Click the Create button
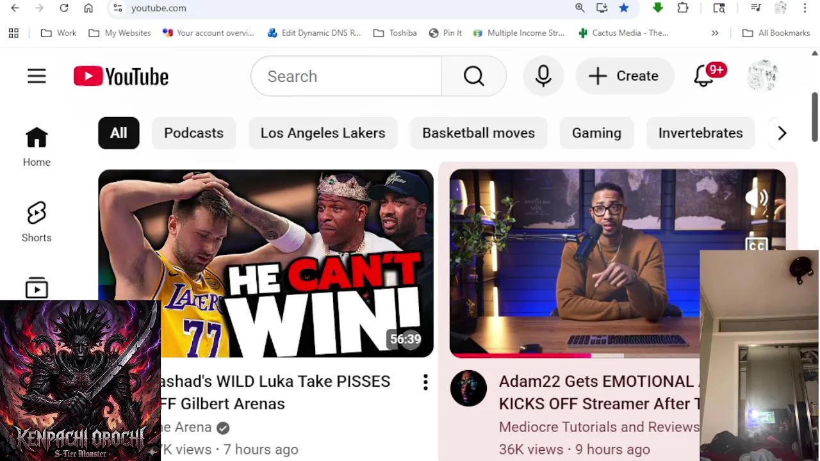The image size is (820, 461). (x=625, y=76)
